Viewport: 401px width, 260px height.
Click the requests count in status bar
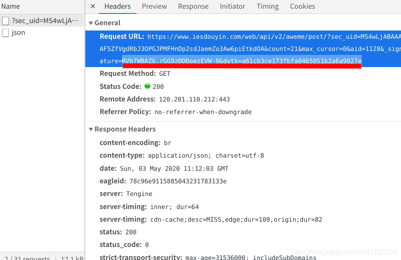coord(27,258)
